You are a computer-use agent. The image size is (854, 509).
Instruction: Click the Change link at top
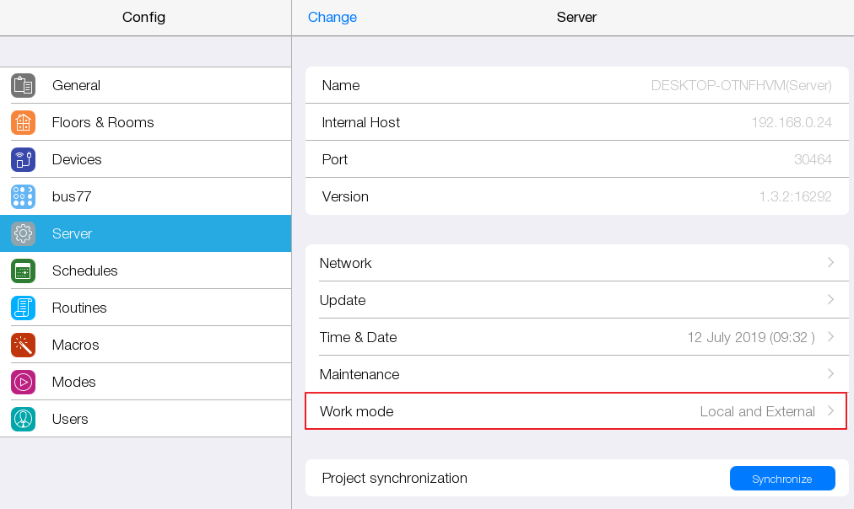tap(332, 17)
